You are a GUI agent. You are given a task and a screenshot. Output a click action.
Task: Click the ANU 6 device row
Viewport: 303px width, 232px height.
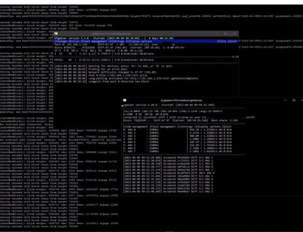[178, 148]
